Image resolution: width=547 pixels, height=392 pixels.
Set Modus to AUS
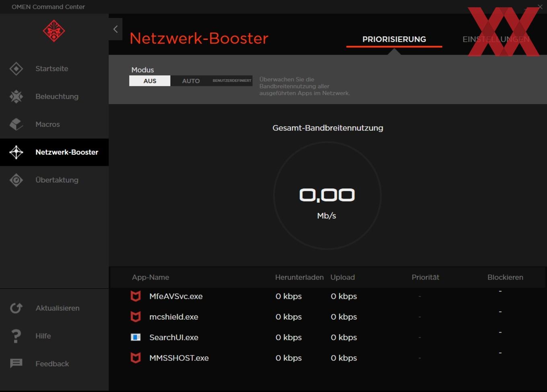tap(150, 81)
